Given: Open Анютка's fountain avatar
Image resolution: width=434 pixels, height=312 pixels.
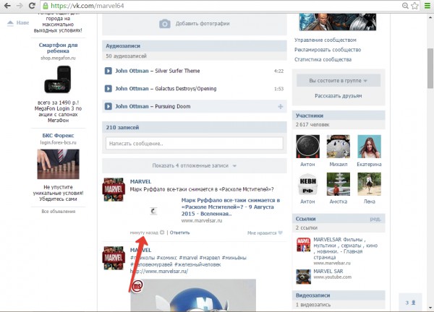Looking at the screenshot, I should tap(339, 184).
